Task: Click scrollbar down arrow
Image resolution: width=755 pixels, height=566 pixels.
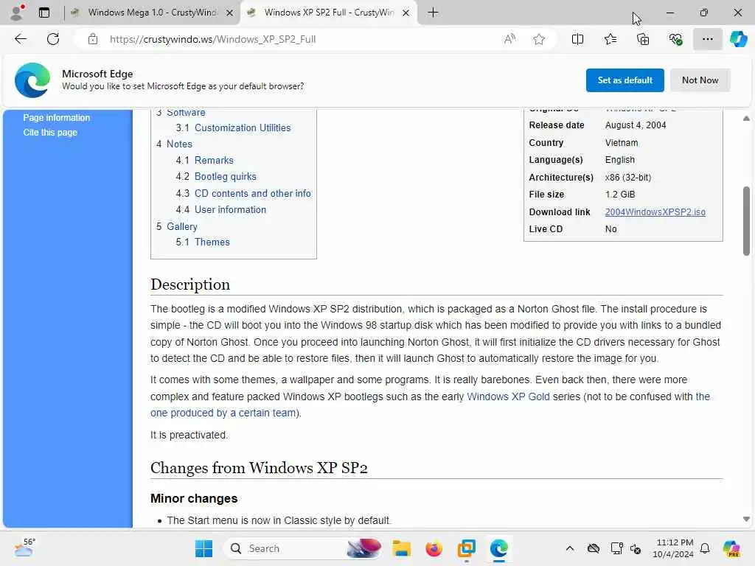Action: (746, 520)
